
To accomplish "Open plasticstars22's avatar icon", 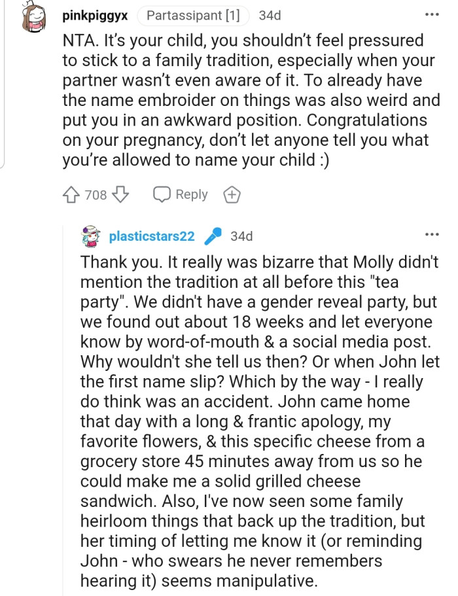I will pos(91,236).
